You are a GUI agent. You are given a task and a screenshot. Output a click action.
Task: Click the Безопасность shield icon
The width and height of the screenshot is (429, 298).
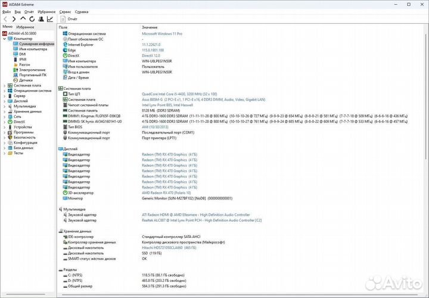pos(10,137)
